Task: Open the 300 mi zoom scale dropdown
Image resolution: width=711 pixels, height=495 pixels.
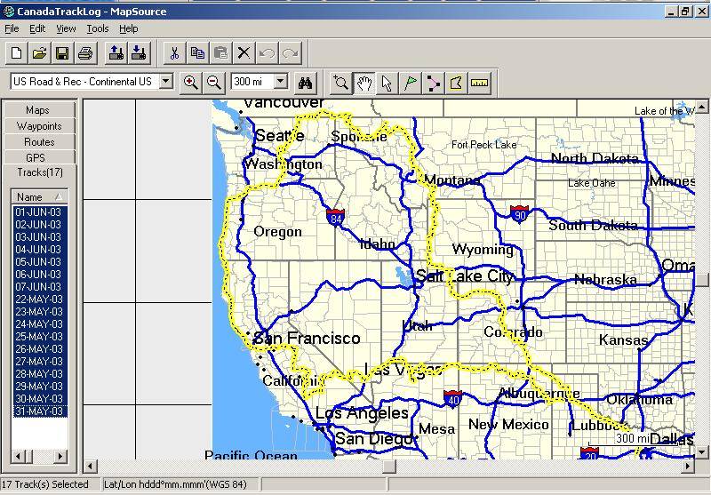Action: pyautogui.click(x=281, y=82)
